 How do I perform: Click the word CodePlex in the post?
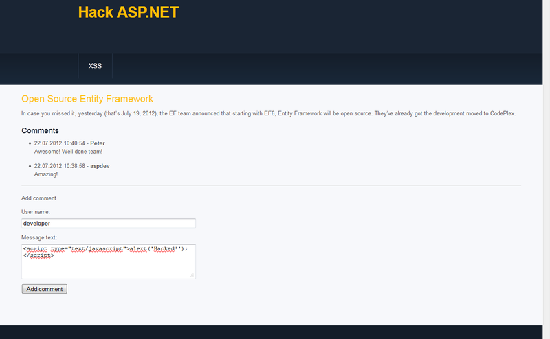498,113
